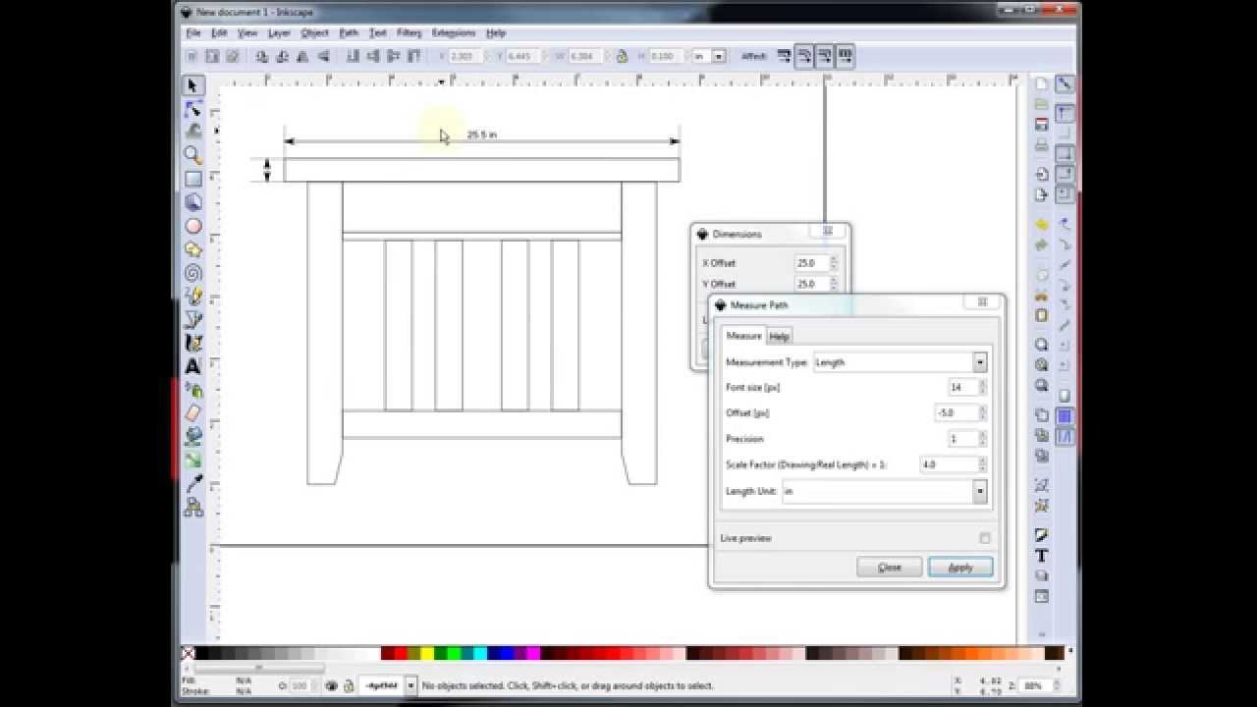Toggle third Affect gradient transform button
Viewport: 1257px width, 707px height.
[x=825, y=57]
